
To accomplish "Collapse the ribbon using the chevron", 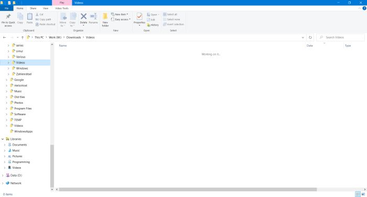I will click(x=360, y=8).
